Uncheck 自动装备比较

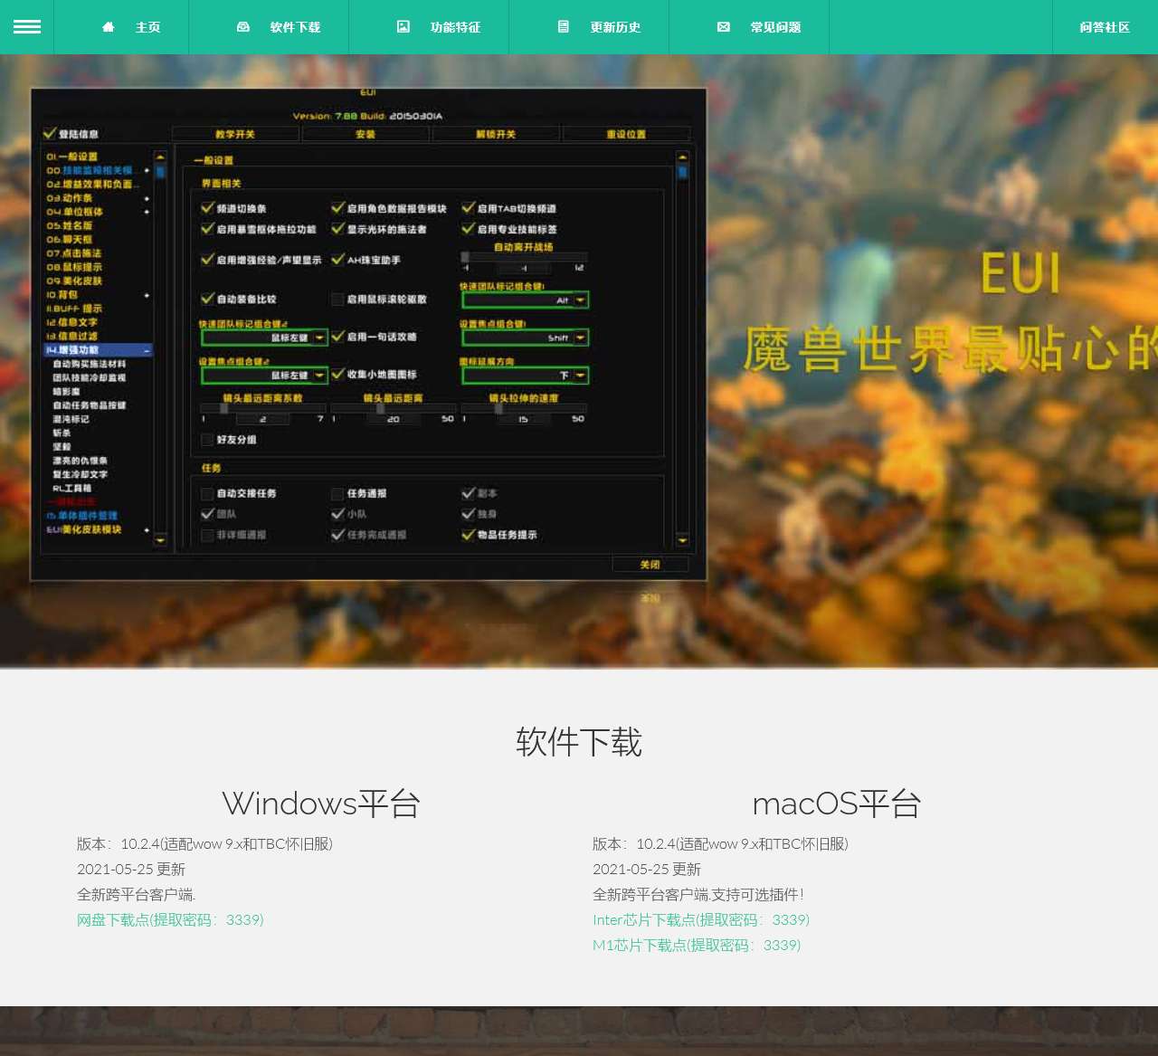207,299
